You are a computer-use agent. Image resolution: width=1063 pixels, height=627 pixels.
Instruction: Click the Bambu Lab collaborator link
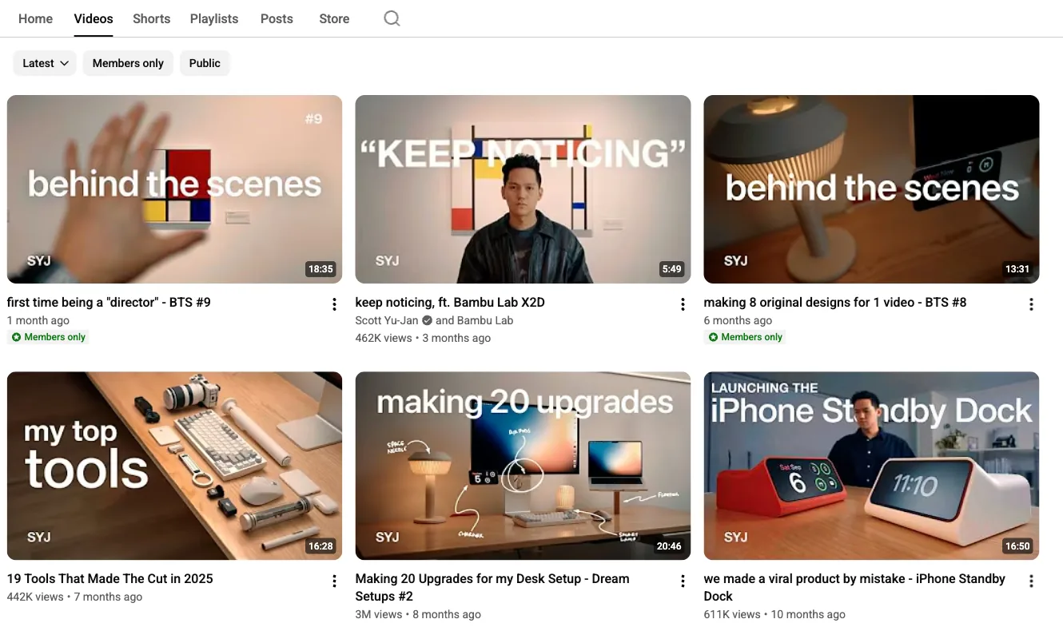pyautogui.click(x=485, y=320)
